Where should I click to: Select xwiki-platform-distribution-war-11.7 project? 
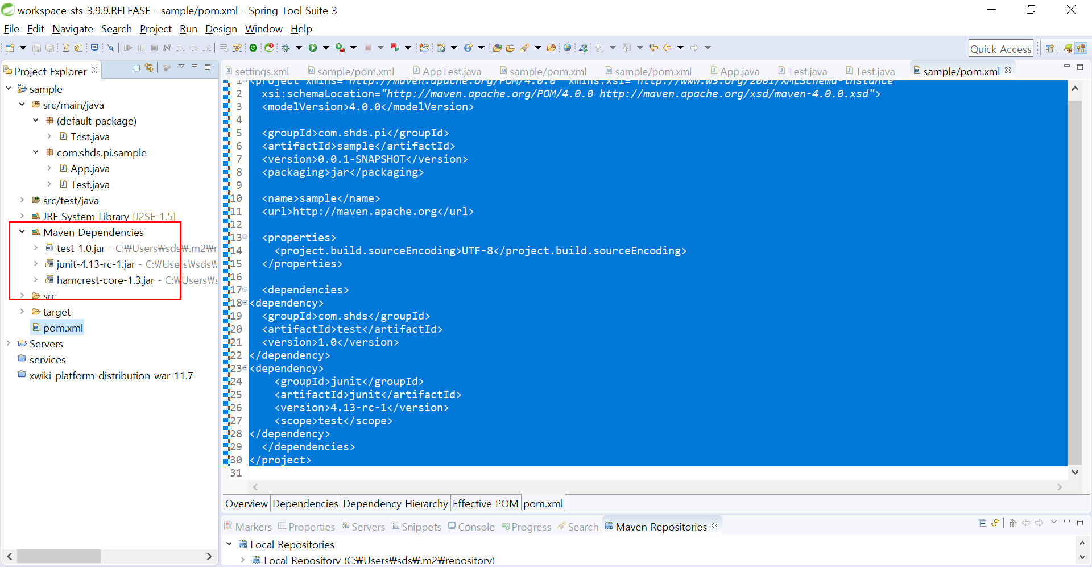tap(111, 375)
